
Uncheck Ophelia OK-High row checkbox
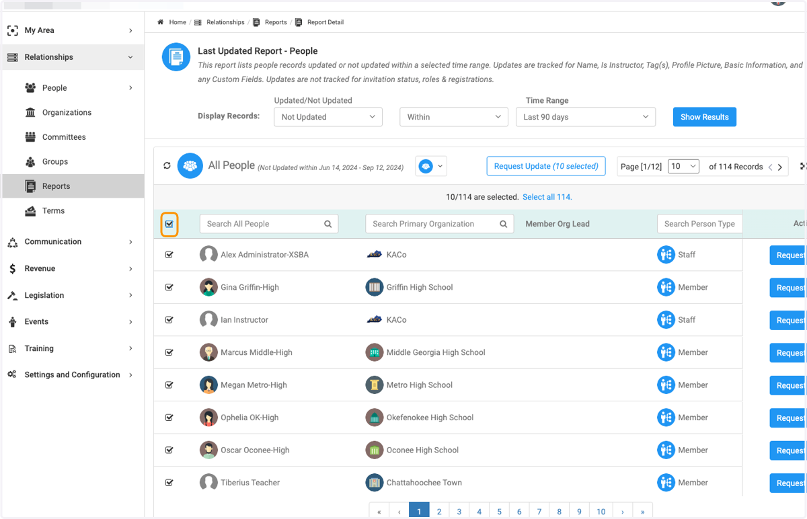click(169, 417)
